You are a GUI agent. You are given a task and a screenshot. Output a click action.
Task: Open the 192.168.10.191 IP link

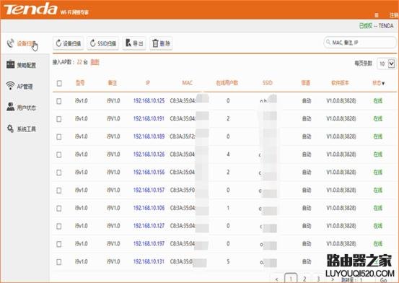(149, 118)
